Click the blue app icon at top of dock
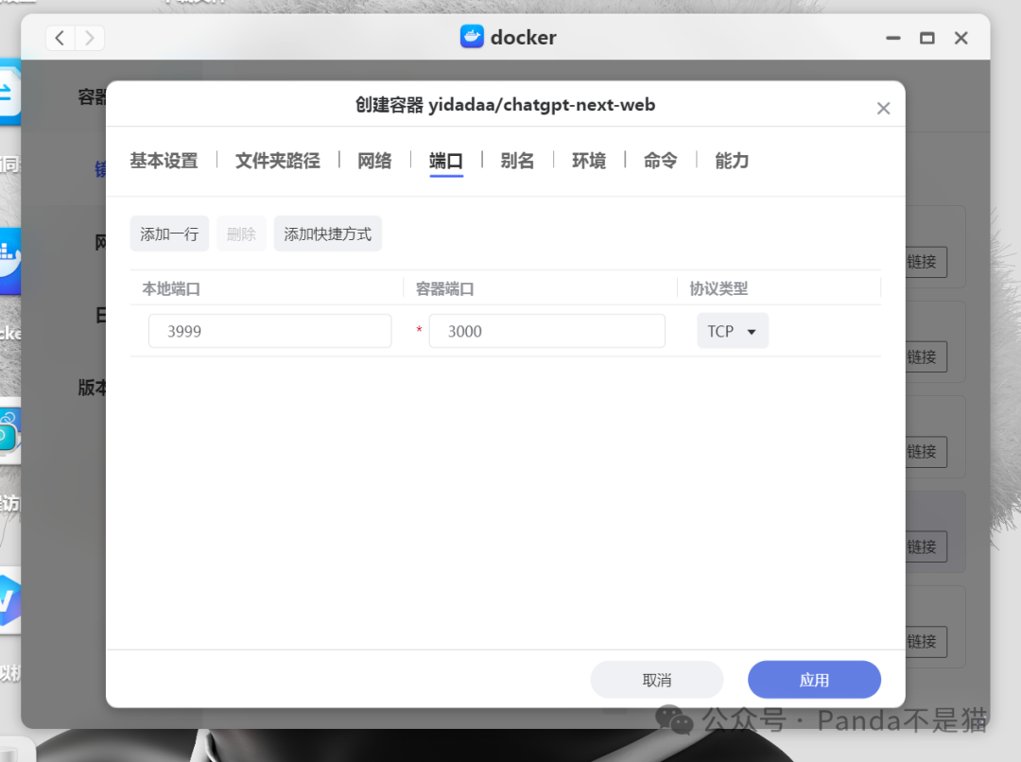The width and height of the screenshot is (1021, 762). (9, 91)
